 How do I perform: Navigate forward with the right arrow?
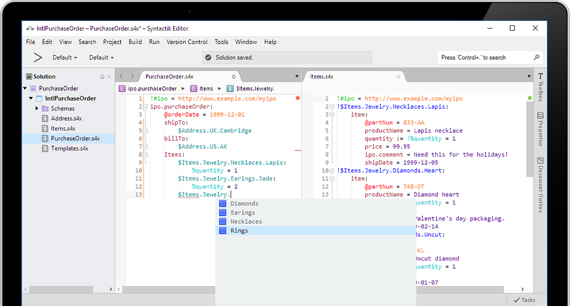(132, 76)
